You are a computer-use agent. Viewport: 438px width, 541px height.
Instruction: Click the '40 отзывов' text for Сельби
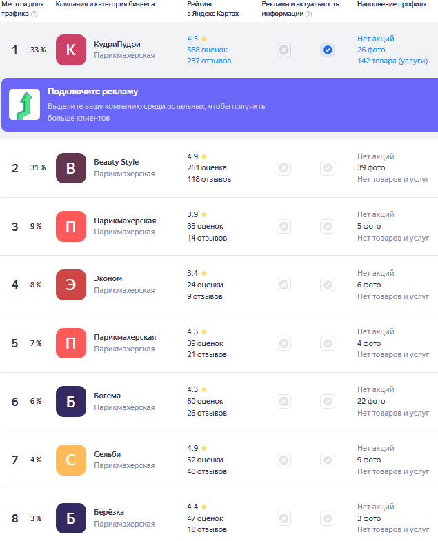point(207,471)
